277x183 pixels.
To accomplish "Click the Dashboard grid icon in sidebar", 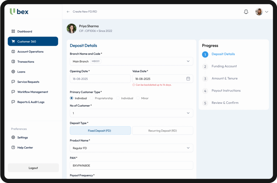I will click(x=13, y=31).
